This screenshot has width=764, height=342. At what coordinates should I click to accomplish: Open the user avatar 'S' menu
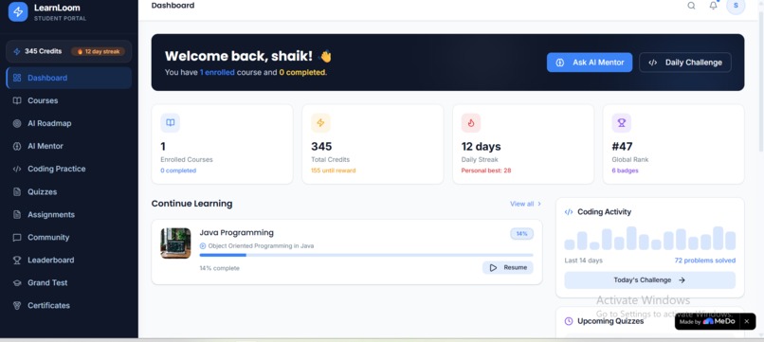click(736, 6)
